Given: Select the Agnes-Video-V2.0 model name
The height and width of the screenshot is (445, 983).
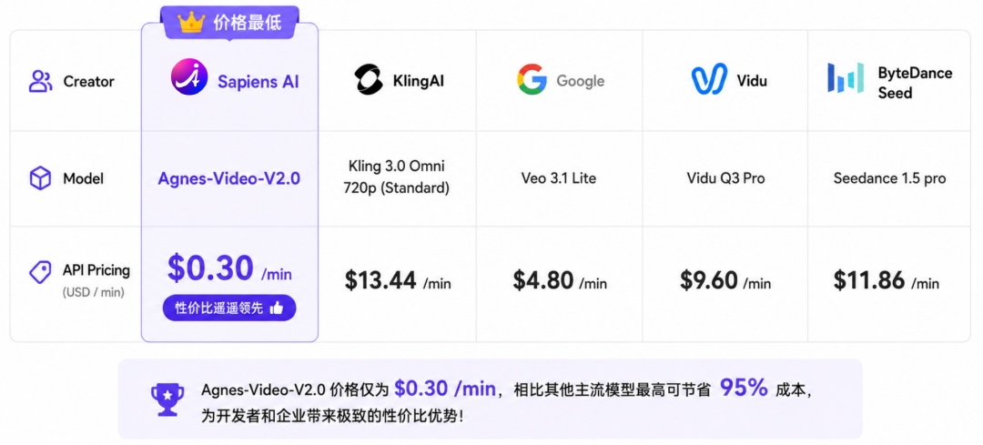Looking at the screenshot, I should pos(228,178).
